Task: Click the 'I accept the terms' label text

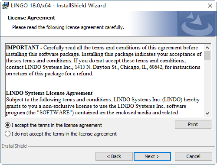Action: [x=57, y=125]
